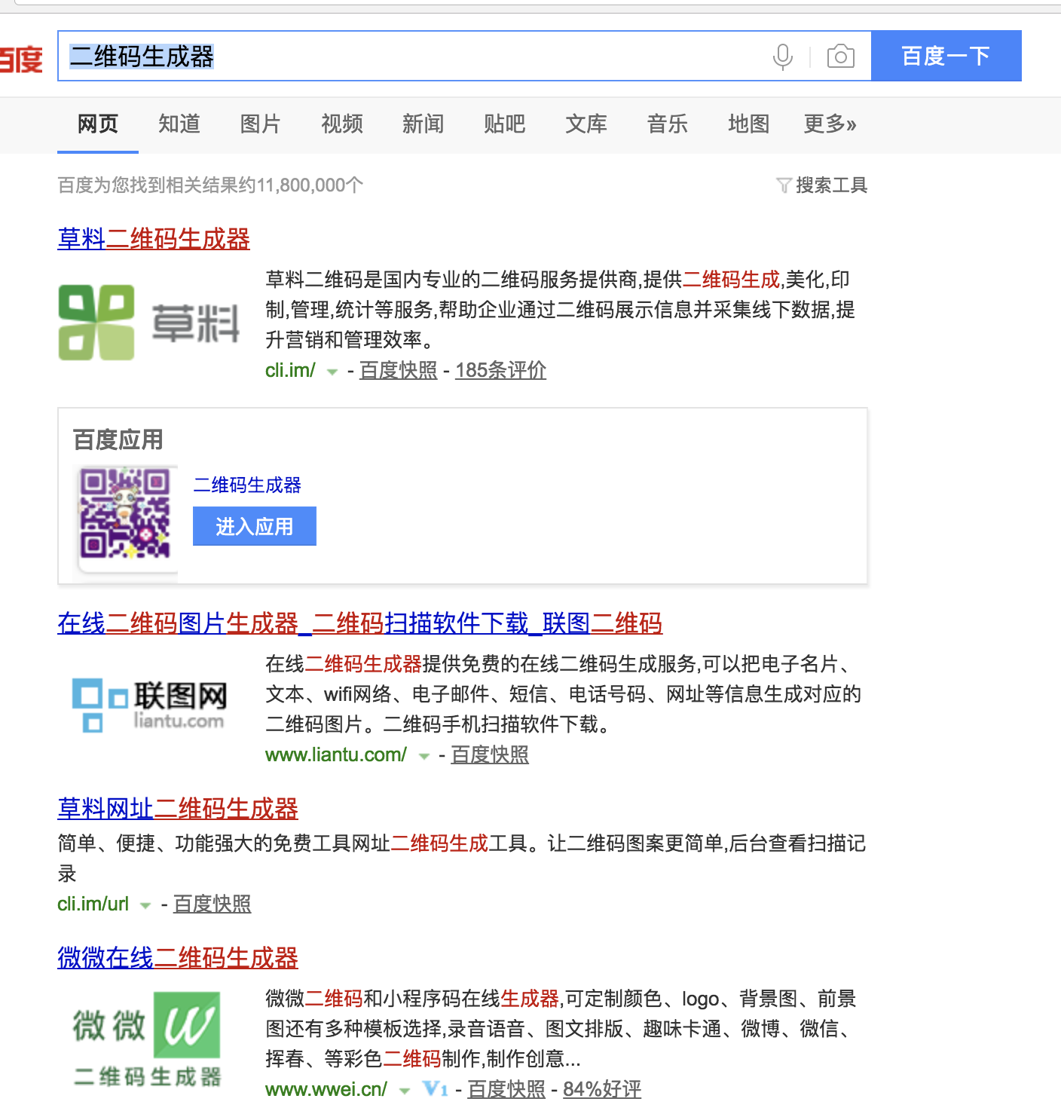
Task: Open the 185条评价 reviews link
Action: (501, 370)
